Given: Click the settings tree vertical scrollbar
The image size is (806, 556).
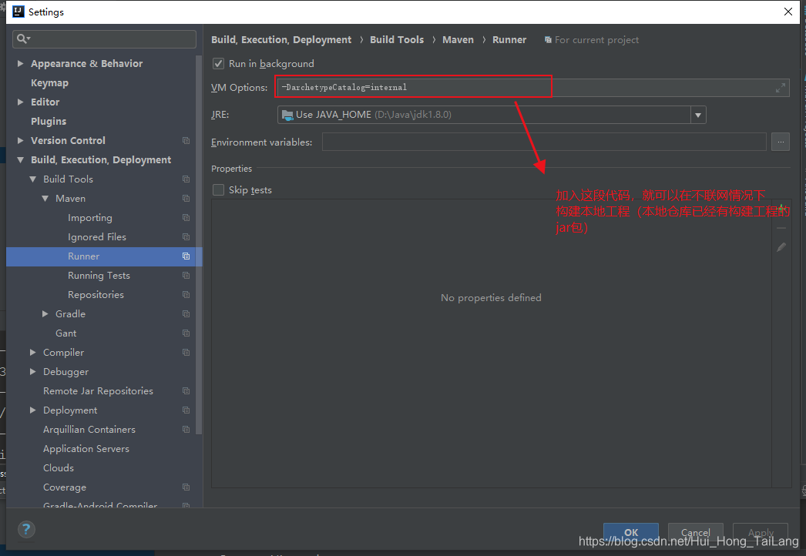Looking at the screenshot, I should click(199, 245).
